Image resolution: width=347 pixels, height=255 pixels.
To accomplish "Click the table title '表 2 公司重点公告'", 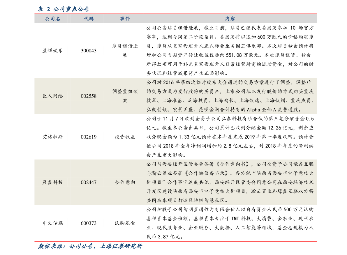I will tap(64, 9).
